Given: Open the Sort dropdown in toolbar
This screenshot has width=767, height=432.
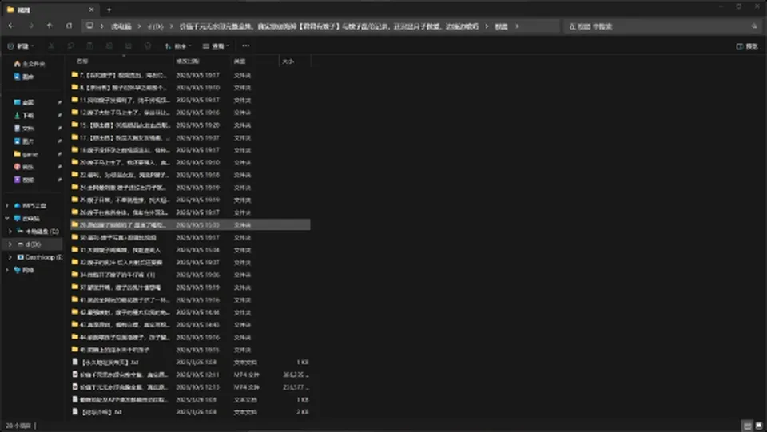Looking at the screenshot, I should [x=177, y=46].
